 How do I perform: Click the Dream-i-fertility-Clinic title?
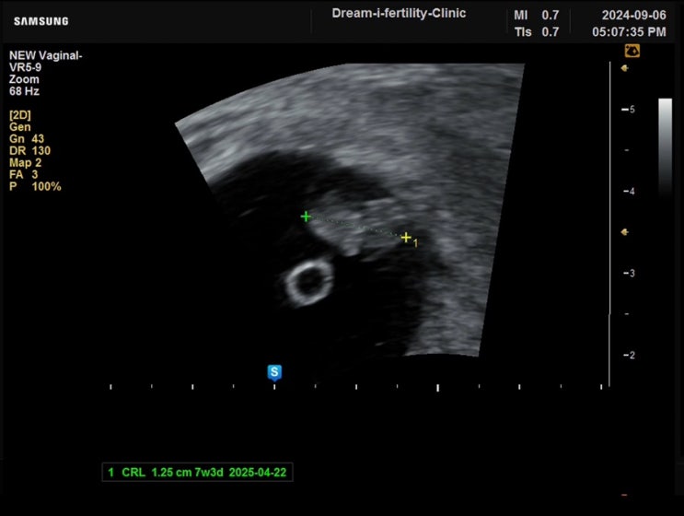399,14
